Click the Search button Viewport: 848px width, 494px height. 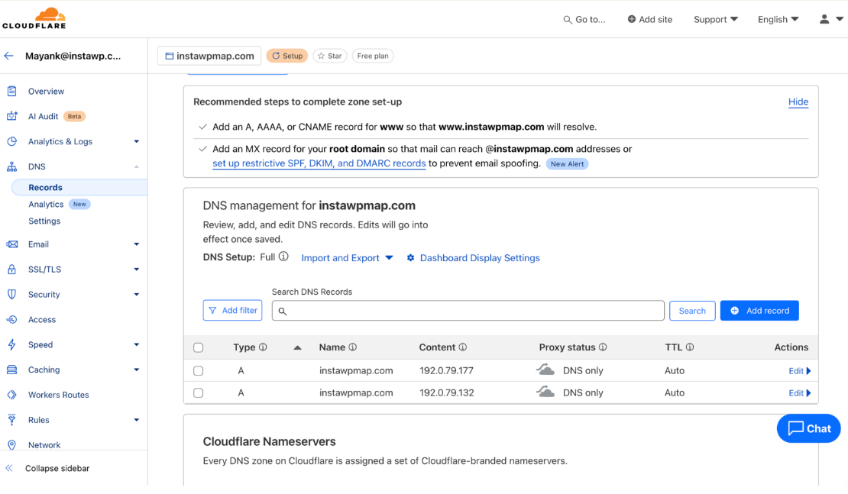click(692, 311)
